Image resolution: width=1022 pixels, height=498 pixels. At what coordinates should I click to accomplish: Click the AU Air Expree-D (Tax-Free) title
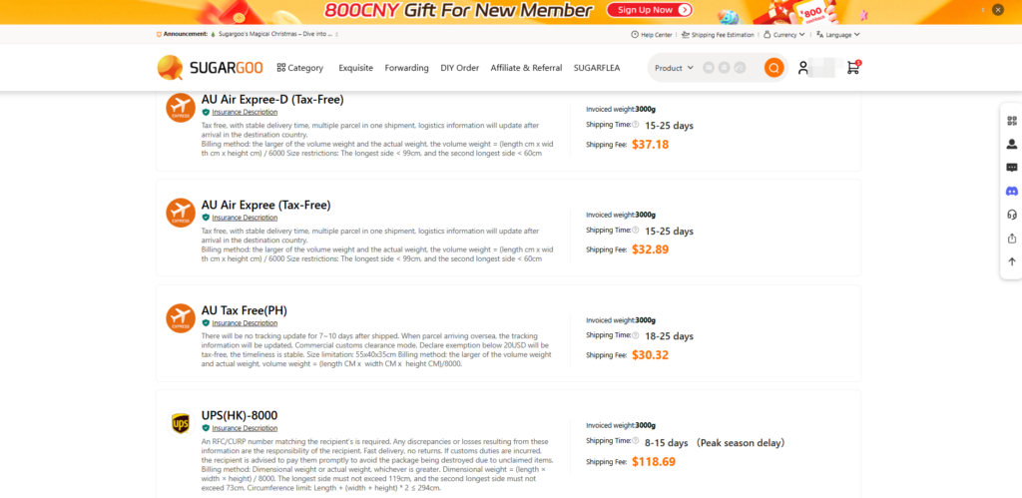tap(272, 99)
